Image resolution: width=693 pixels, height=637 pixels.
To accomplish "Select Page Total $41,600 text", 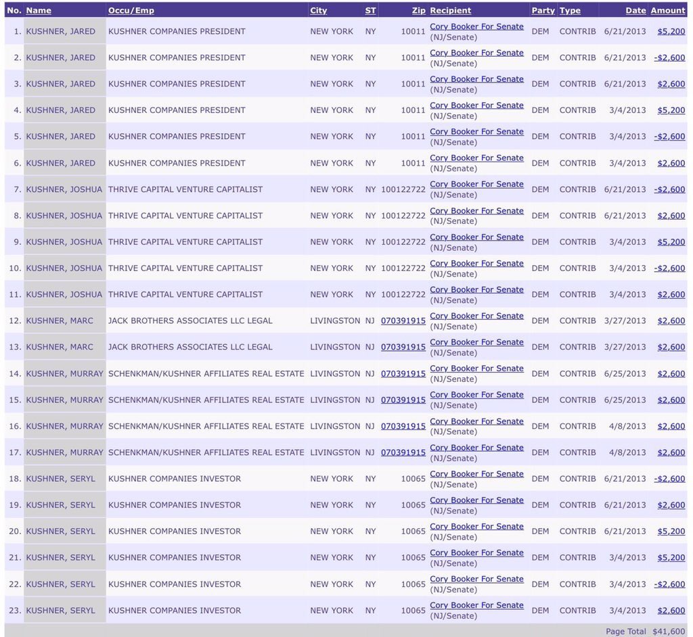I will click(645, 632).
